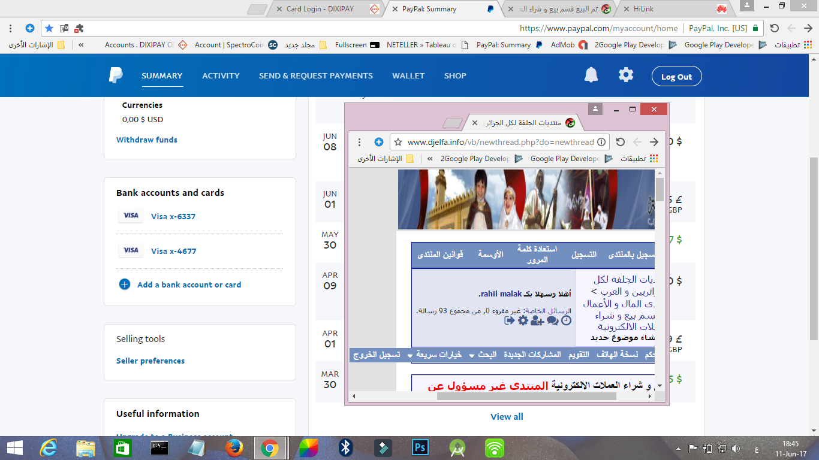Click forum clock icon
This screenshot has width=819, height=460.
point(566,320)
